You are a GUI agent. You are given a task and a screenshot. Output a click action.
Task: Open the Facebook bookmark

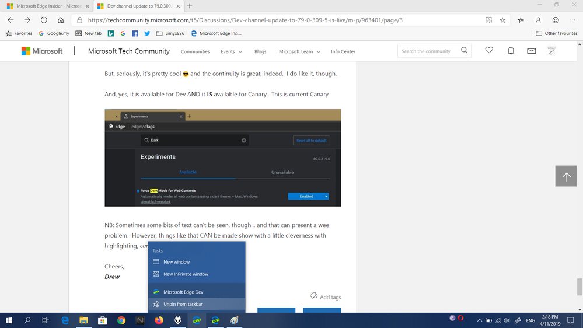(135, 33)
